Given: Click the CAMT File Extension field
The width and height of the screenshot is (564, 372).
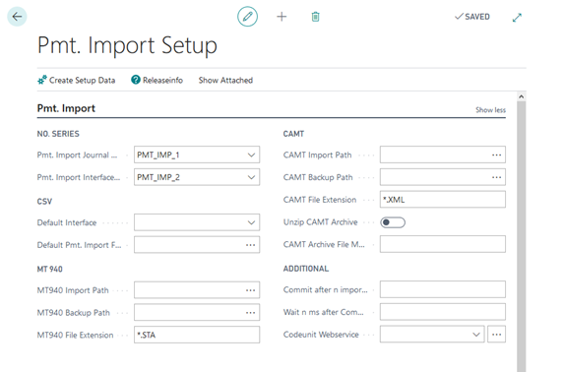Looking at the screenshot, I should coord(443,200).
